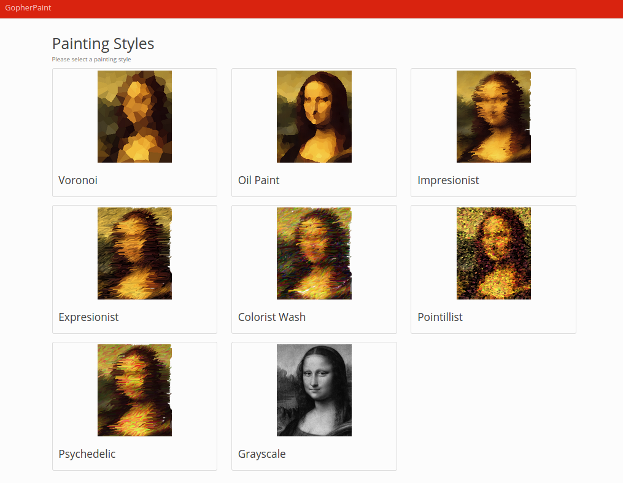This screenshot has width=623, height=483.
Task: Select the Voronoi style thumbnail image
Action: 134,117
